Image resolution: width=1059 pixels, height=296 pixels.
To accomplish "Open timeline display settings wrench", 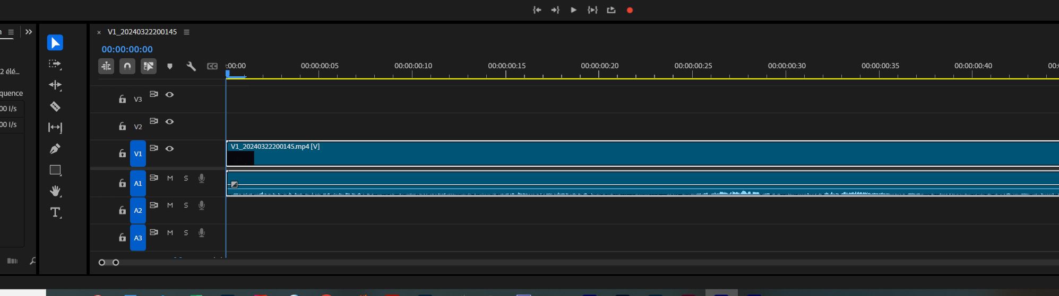I will click(191, 66).
